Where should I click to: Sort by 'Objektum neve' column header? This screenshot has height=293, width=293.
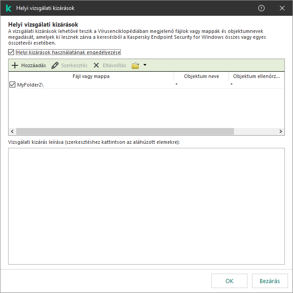click(201, 76)
